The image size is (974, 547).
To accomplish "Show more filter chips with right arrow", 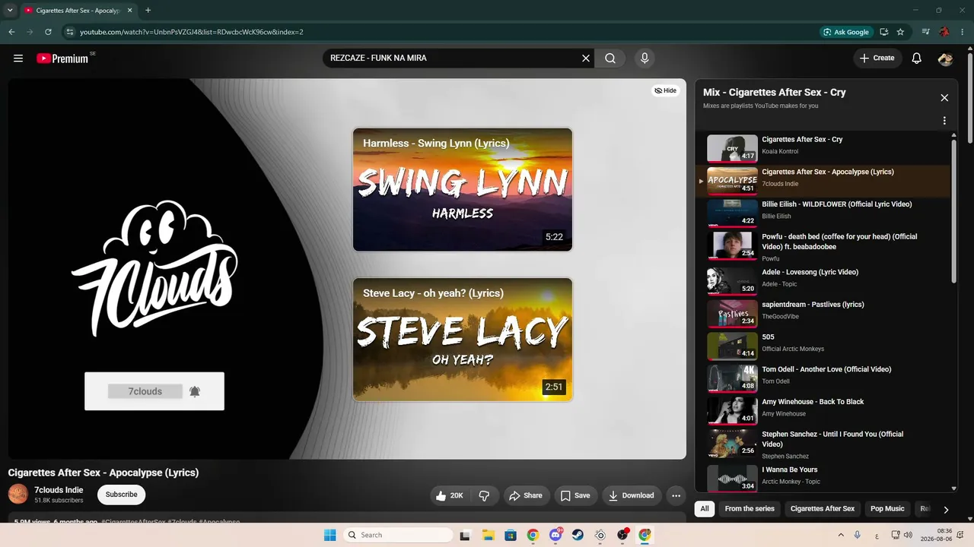I will click(946, 510).
